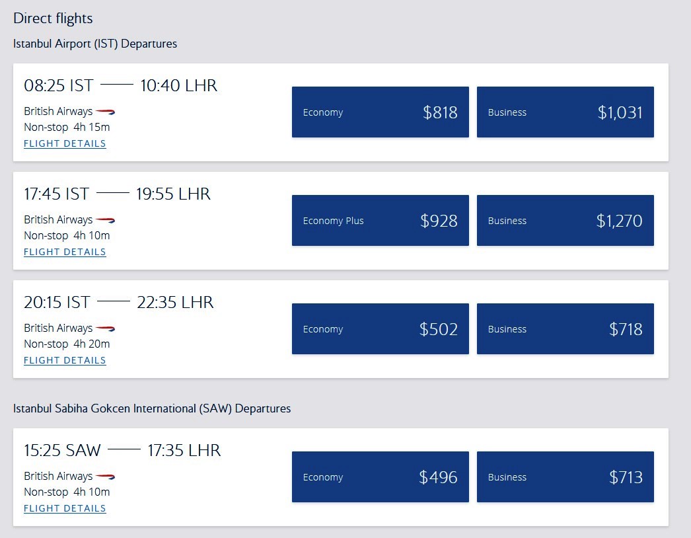
Task: Select Economy Plus $928 fare
Action: (x=381, y=221)
